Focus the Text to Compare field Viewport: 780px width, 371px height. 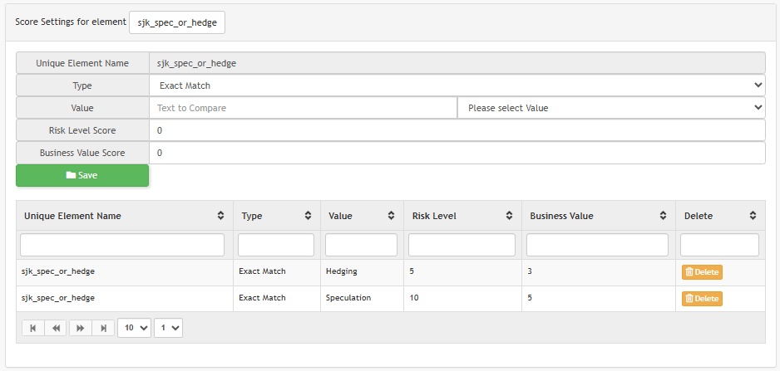[x=303, y=108]
